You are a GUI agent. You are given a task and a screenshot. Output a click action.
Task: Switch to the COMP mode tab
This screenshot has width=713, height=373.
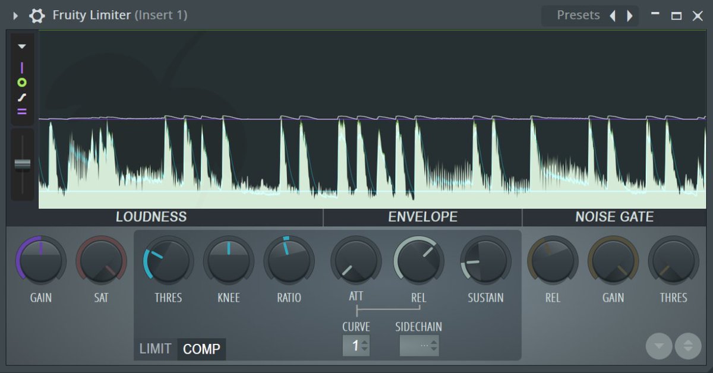point(201,349)
